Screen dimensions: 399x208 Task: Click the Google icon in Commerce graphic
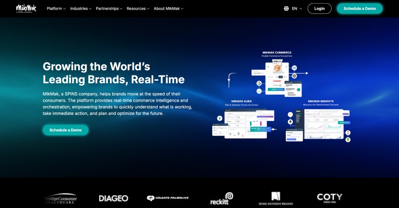pyautogui.click(x=259, y=83)
